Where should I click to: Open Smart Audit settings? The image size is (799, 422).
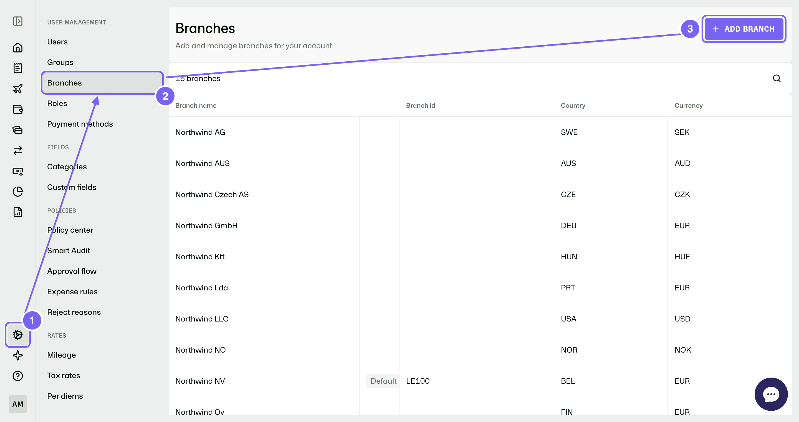69,250
